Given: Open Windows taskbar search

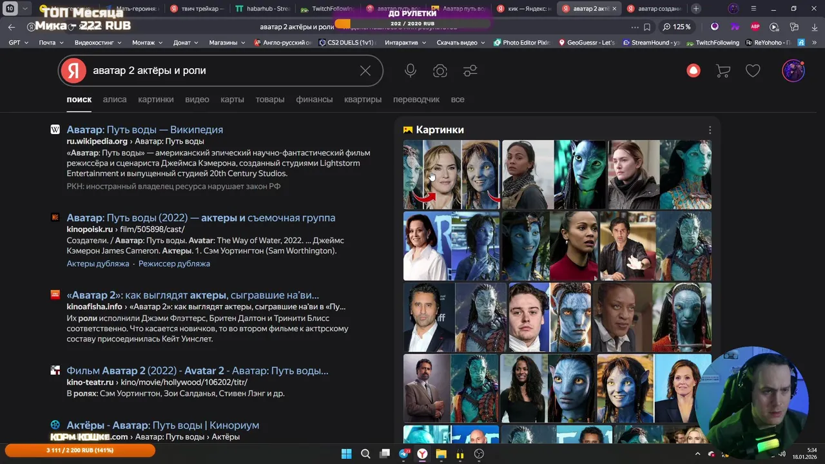Looking at the screenshot, I should coord(365,454).
